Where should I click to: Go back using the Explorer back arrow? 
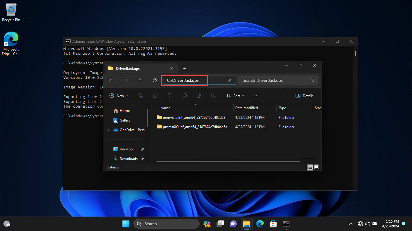[x=111, y=80]
